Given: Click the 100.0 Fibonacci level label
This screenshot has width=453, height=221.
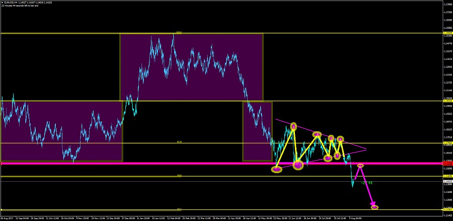Looking at the screenshot, I should pyautogui.click(x=178, y=32).
